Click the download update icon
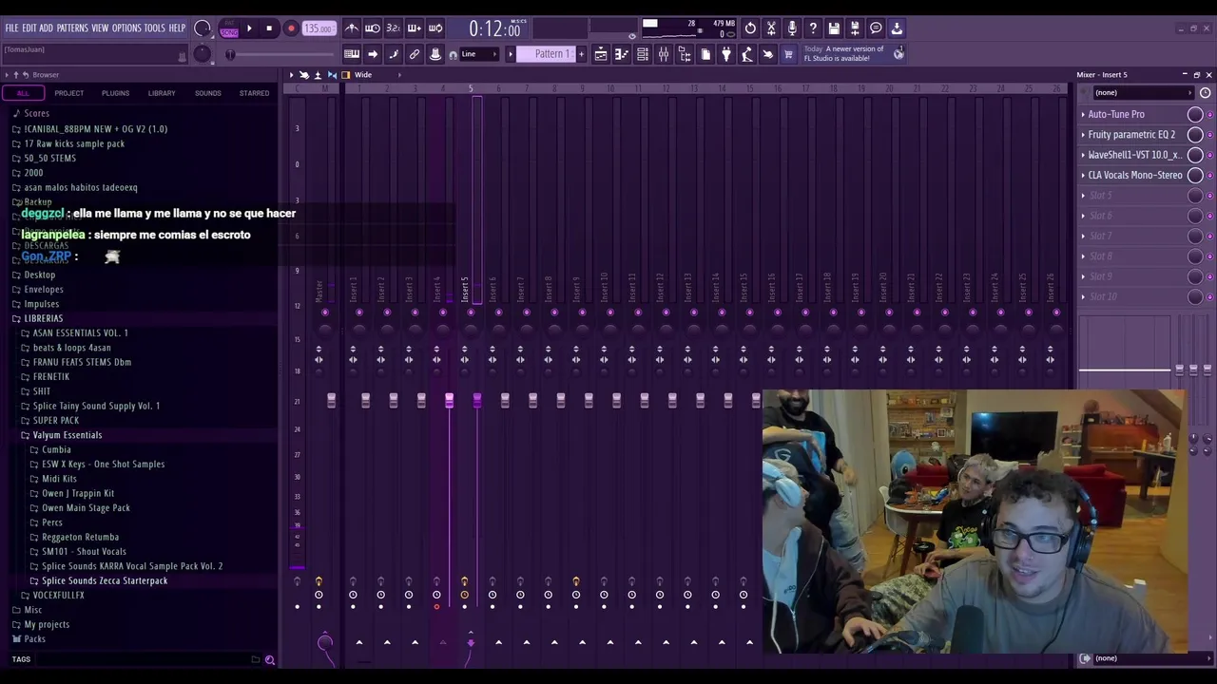 point(897,28)
